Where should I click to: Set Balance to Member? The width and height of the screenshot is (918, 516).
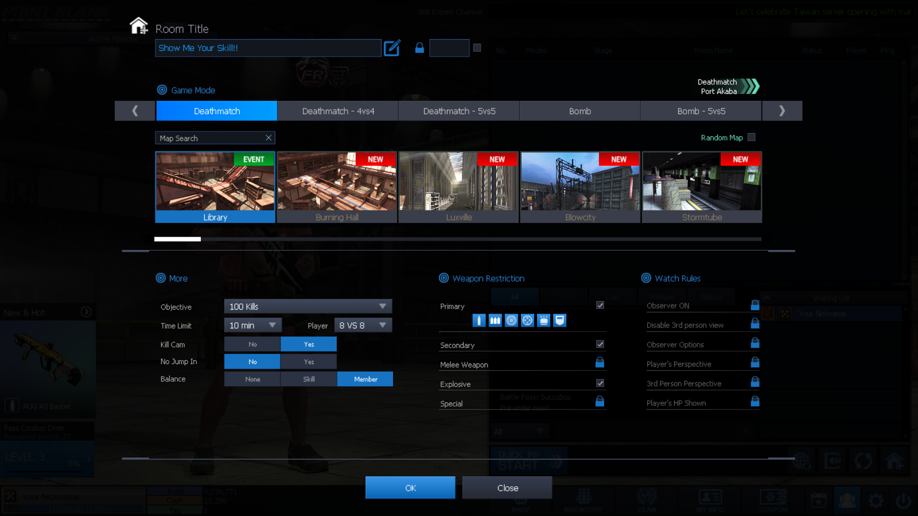point(365,379)
